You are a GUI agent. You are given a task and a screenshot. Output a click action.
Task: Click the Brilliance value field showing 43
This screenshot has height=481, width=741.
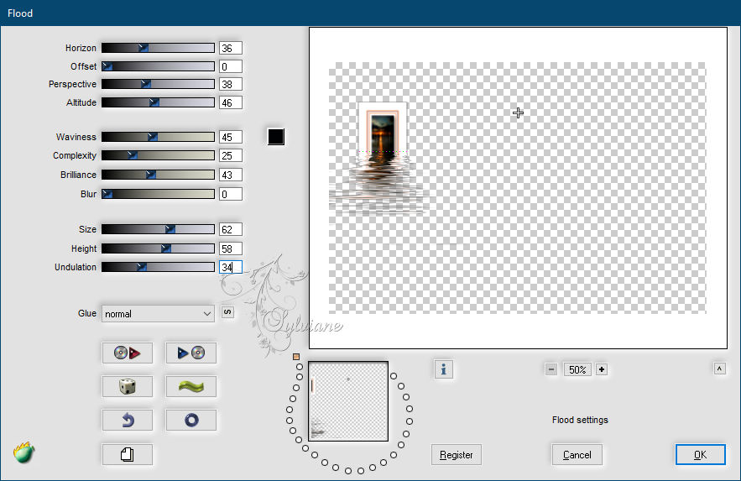(x=231, y=175)
